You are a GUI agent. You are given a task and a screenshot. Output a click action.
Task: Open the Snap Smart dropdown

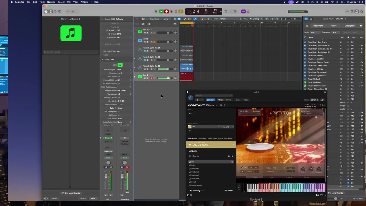pyautogui.click(x=230, y=19)
